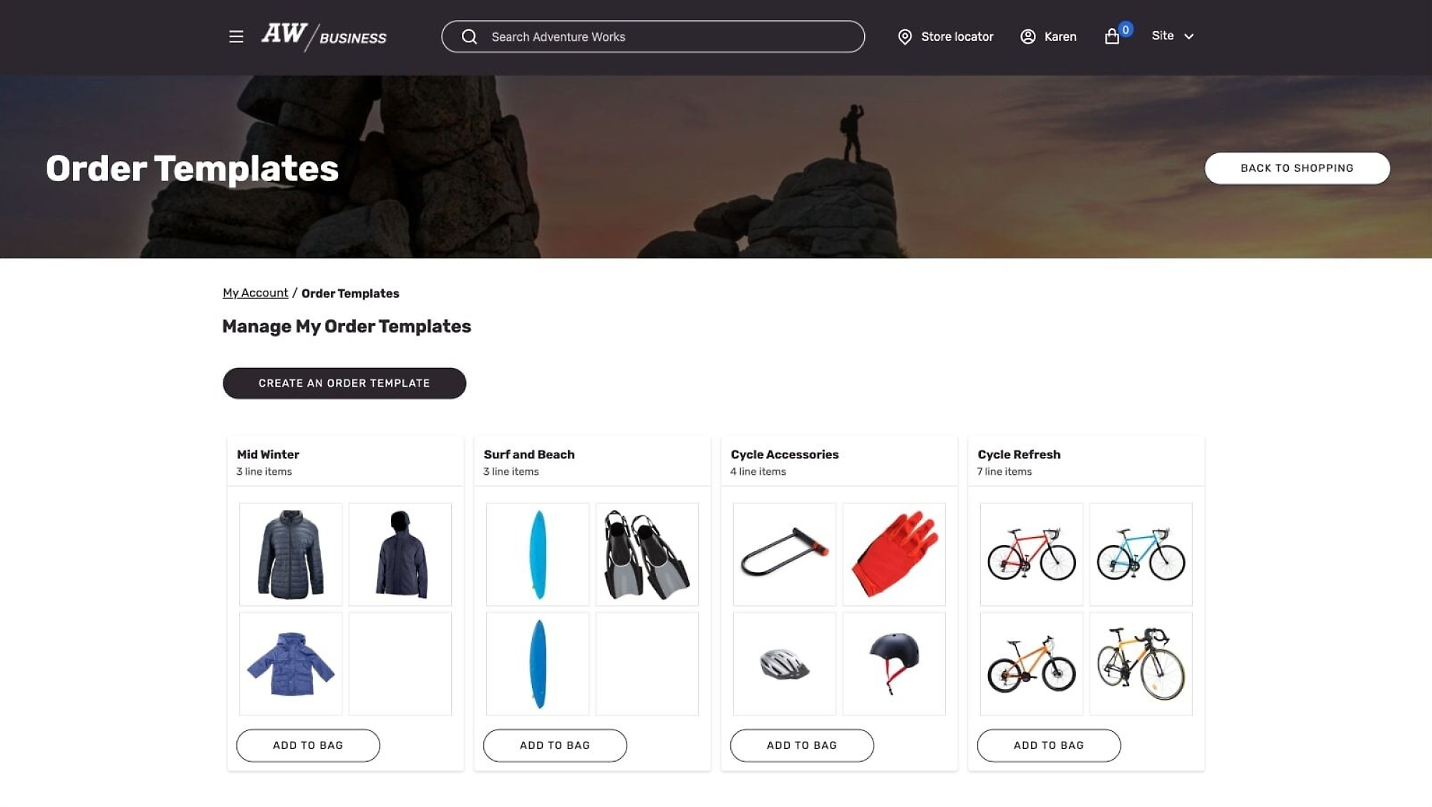Add Cycle Accessories items to bag
The height and width of the screenshot is (807, 1432).
coord(802,745)
